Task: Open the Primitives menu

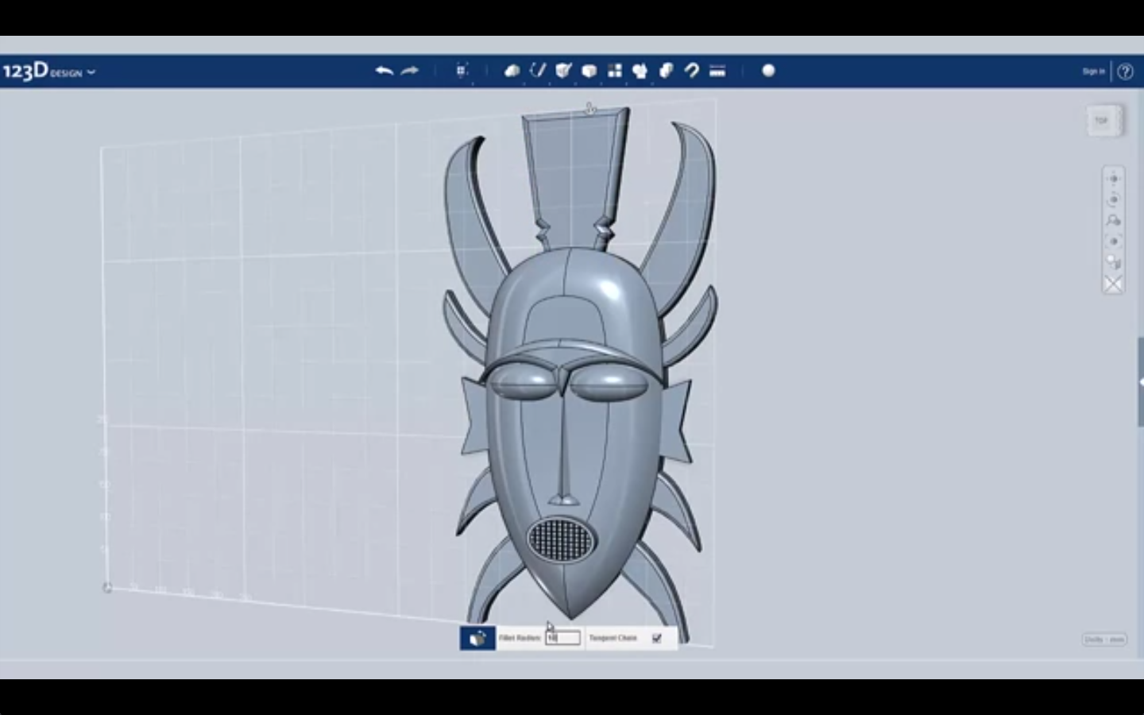Action: pos(512,71)
